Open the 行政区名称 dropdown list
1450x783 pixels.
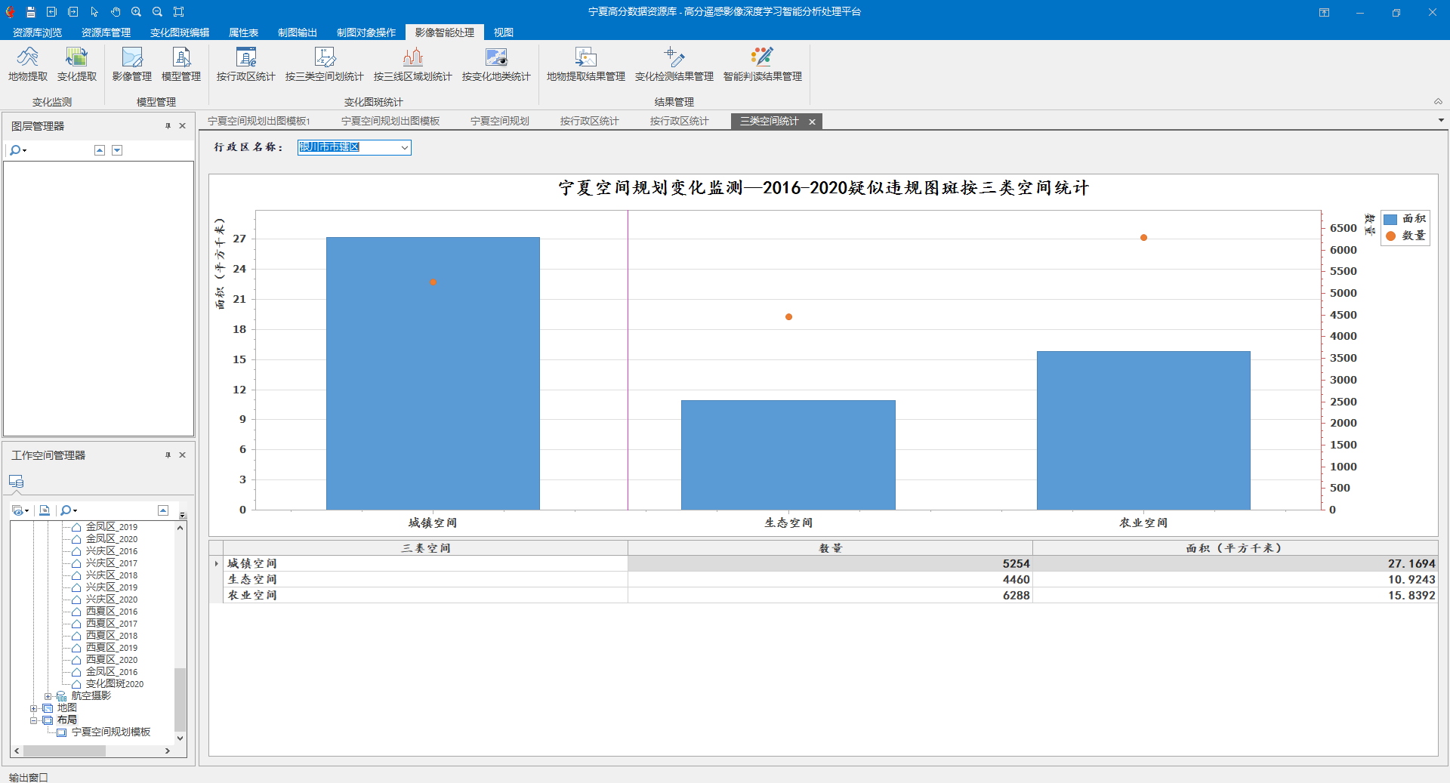pos(405,147)
